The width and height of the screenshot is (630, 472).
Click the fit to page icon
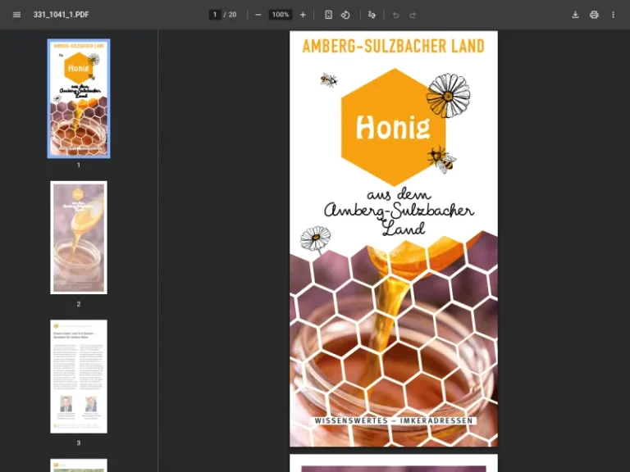pos(328,15)
